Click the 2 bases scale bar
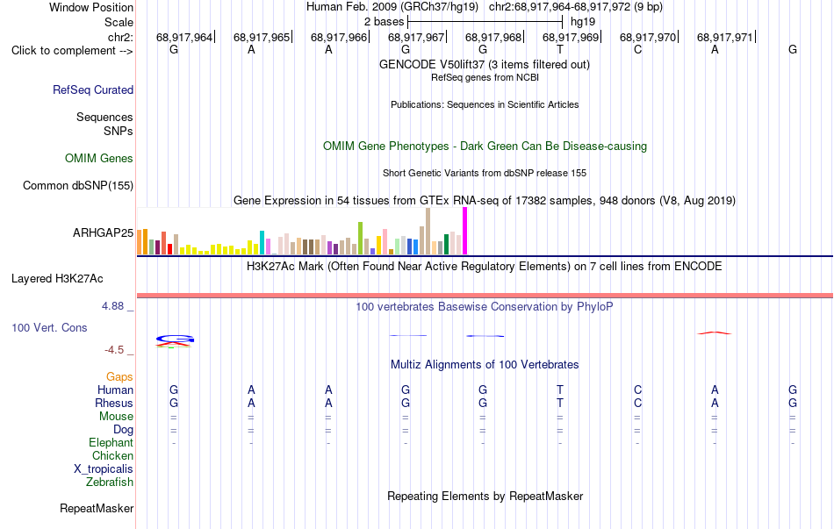 485,22
